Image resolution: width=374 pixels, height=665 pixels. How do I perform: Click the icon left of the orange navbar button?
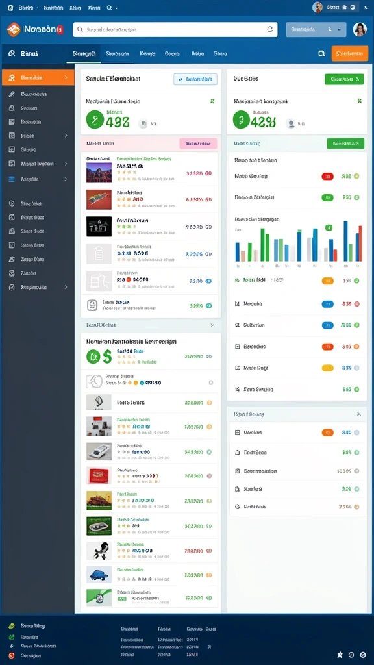click(321, 53)
